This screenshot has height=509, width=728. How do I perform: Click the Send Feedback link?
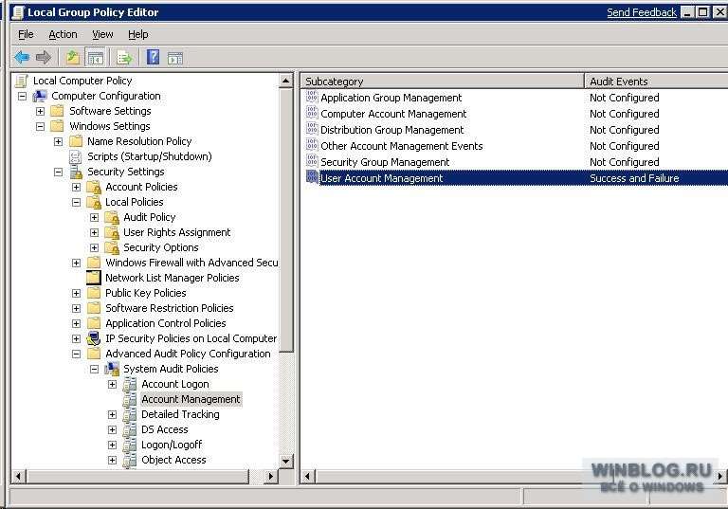tap(641, 12)
